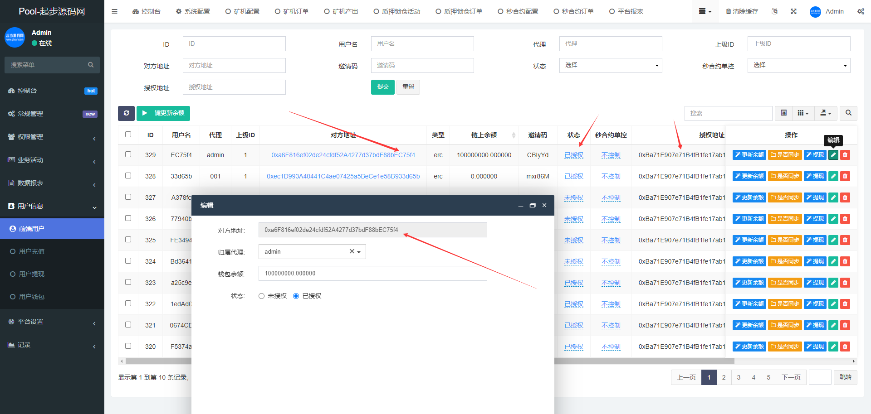Focus the 用户名 filter input field
The width and height of the screenshot is (871, 414).
(x=422, y=43)
